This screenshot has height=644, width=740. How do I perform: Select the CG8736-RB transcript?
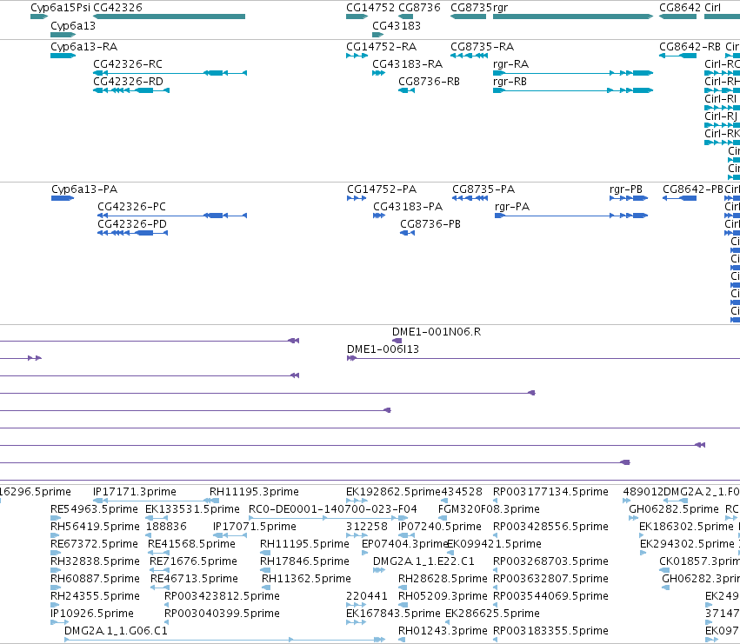(x=406, y=90)
